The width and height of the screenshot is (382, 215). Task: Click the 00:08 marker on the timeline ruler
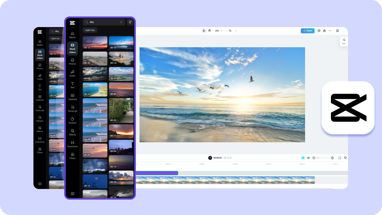tap(235, 164)
